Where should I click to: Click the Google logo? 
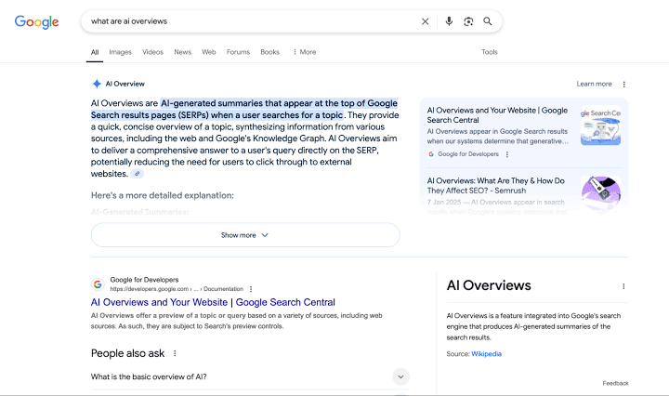pyautogui.click(x=36, y=21)
